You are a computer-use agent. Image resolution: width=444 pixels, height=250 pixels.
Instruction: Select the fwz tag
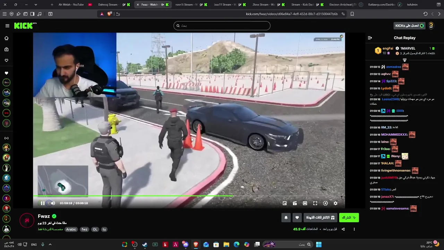(x=84, y=230)
